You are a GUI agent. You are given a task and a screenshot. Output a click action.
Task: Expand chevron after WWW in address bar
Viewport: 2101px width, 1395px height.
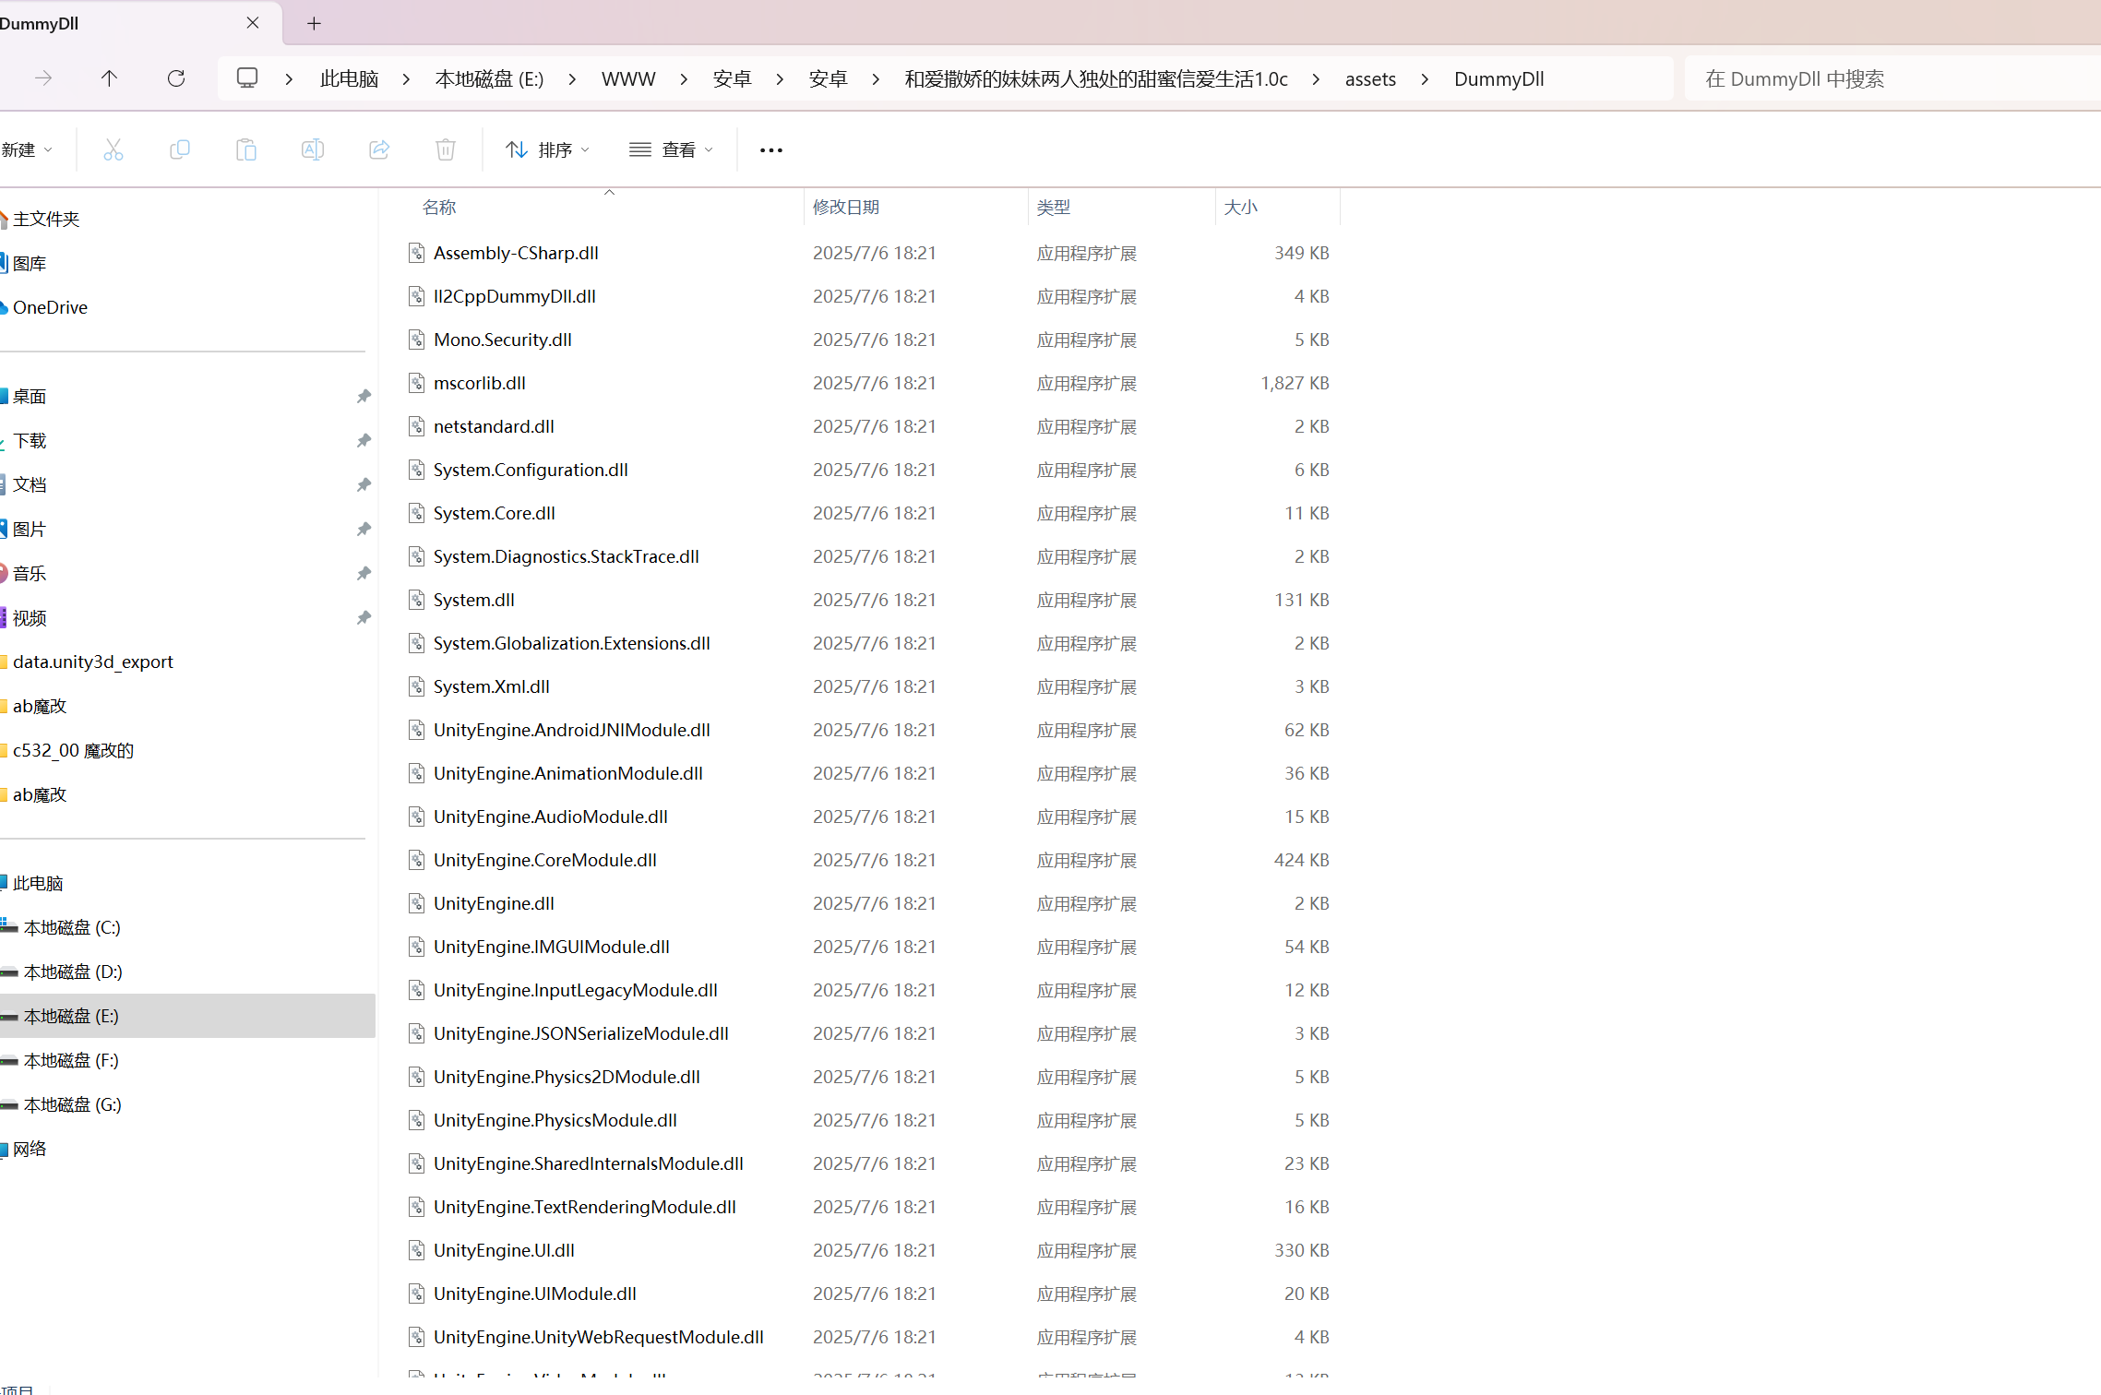pyautogui.click(x=684, y=79)
